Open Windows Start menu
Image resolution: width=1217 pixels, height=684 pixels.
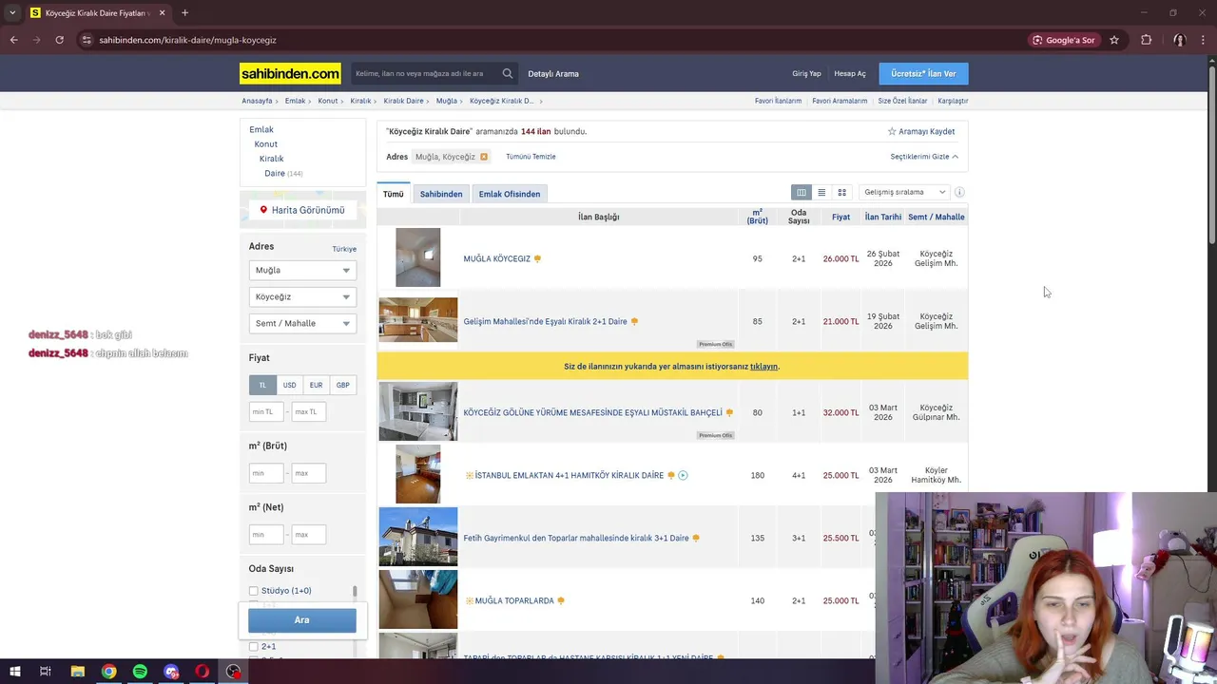[x=13, y=672]
